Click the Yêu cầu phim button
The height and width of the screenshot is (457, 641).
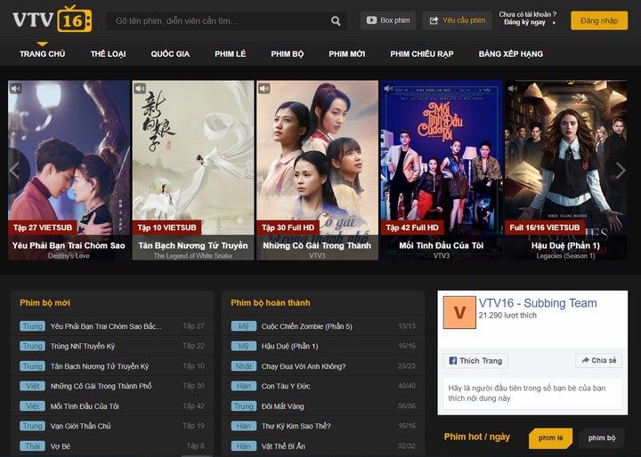click(457, 20)
